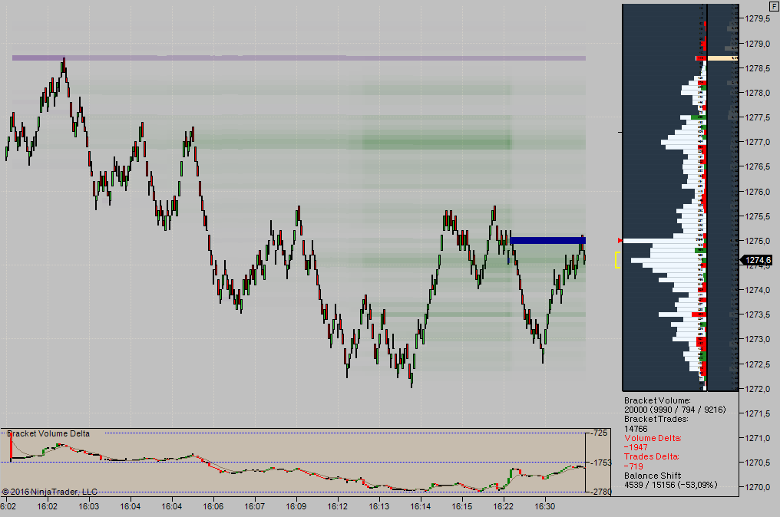Image resolution: width=780 pixels, height=517 pixels.
Task: Click the red Volume Delta text readout
Action: click(x=652, y=438)
